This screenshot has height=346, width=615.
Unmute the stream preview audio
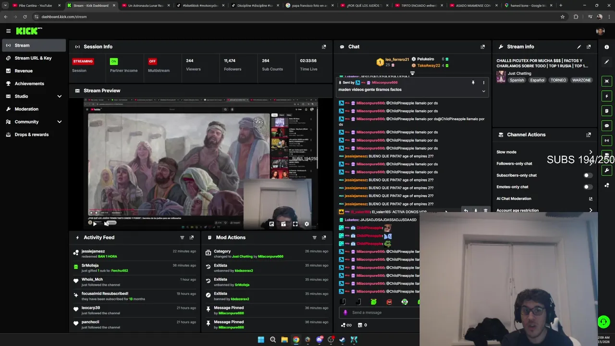[x=106, y=223]
